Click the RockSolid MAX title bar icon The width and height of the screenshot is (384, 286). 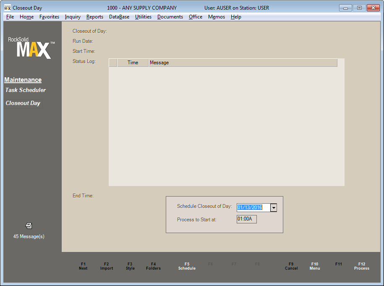(x=8, y=8)
